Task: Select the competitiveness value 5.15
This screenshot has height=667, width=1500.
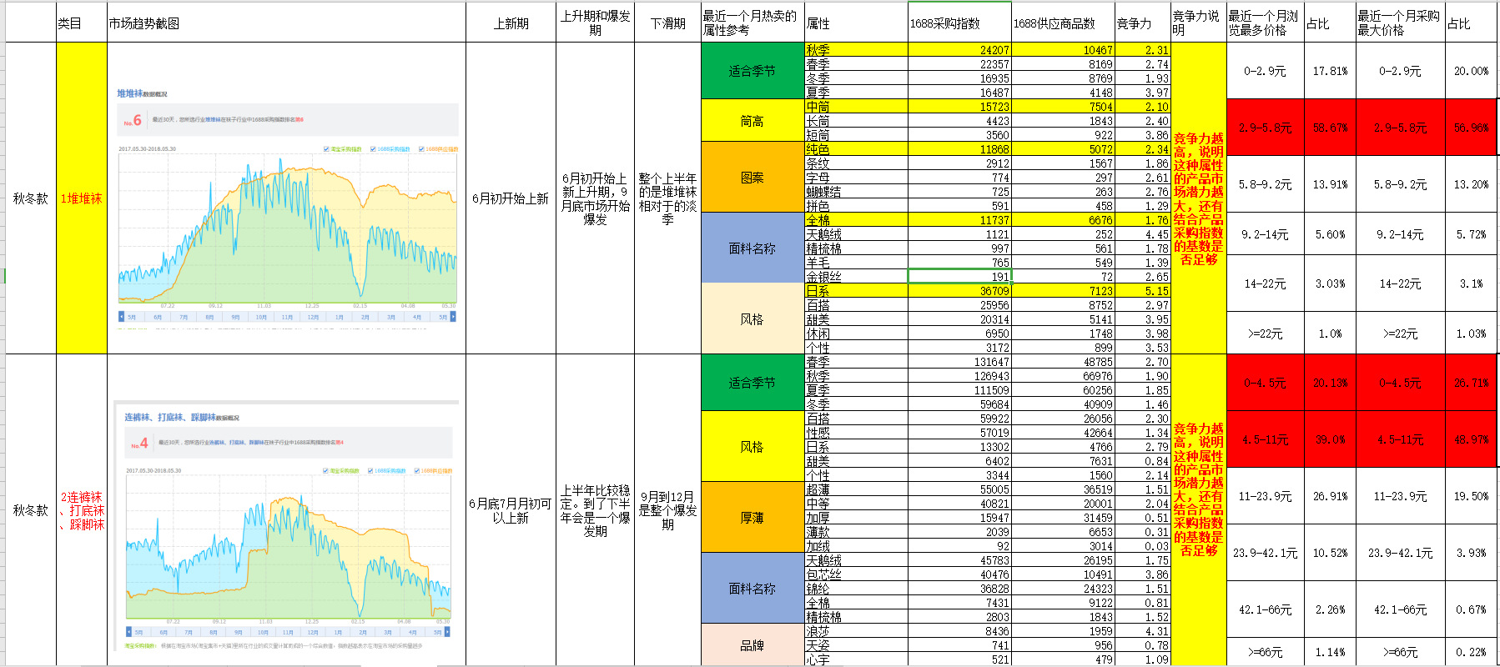Action: (1143, 291)
